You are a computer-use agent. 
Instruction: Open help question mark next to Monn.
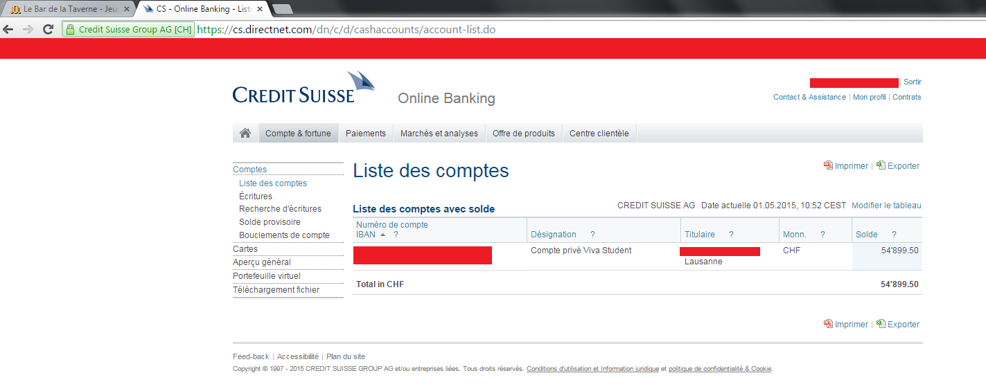click(x=822, y=235)
